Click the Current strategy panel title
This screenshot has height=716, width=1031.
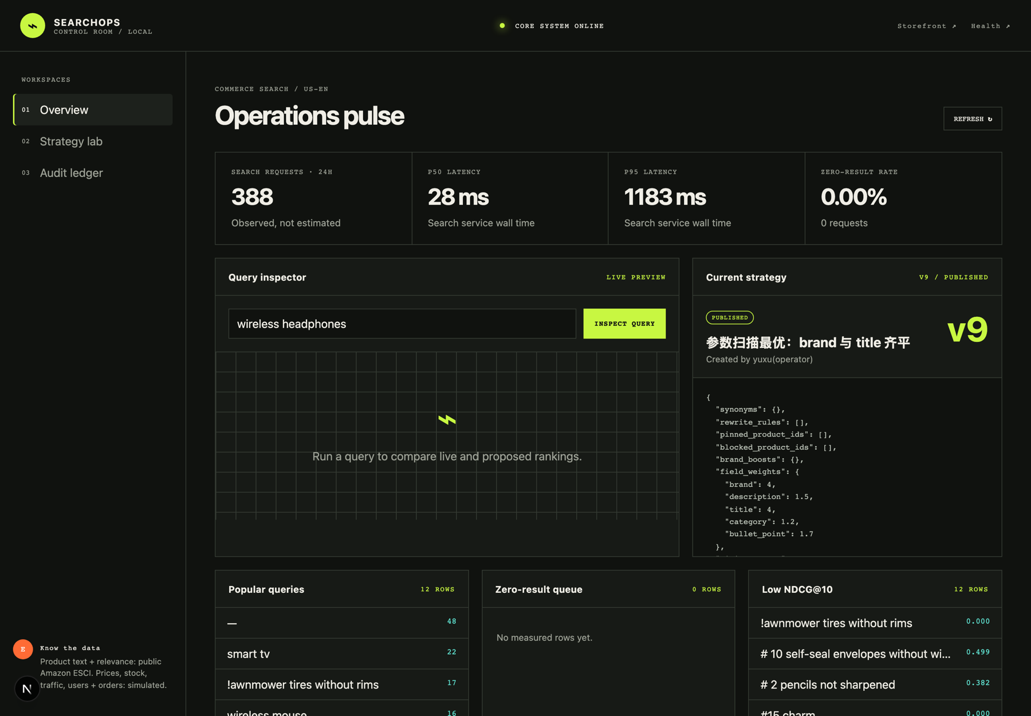click(746, 277)
